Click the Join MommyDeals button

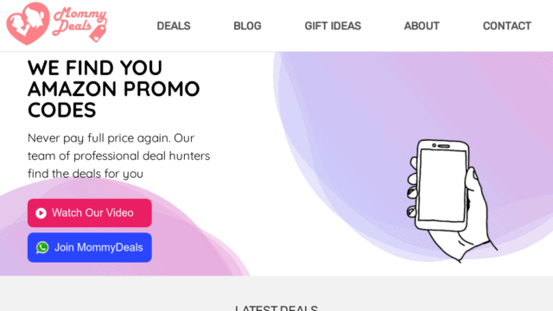[x=90, y=248]
